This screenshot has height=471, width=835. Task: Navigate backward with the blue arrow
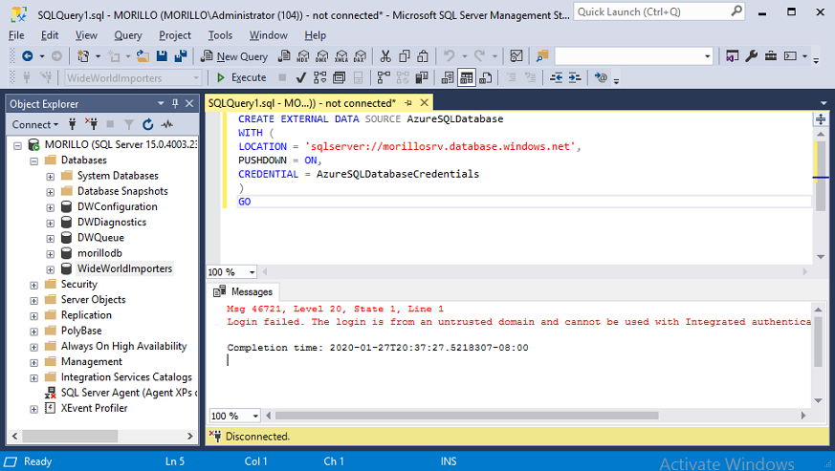27,55
